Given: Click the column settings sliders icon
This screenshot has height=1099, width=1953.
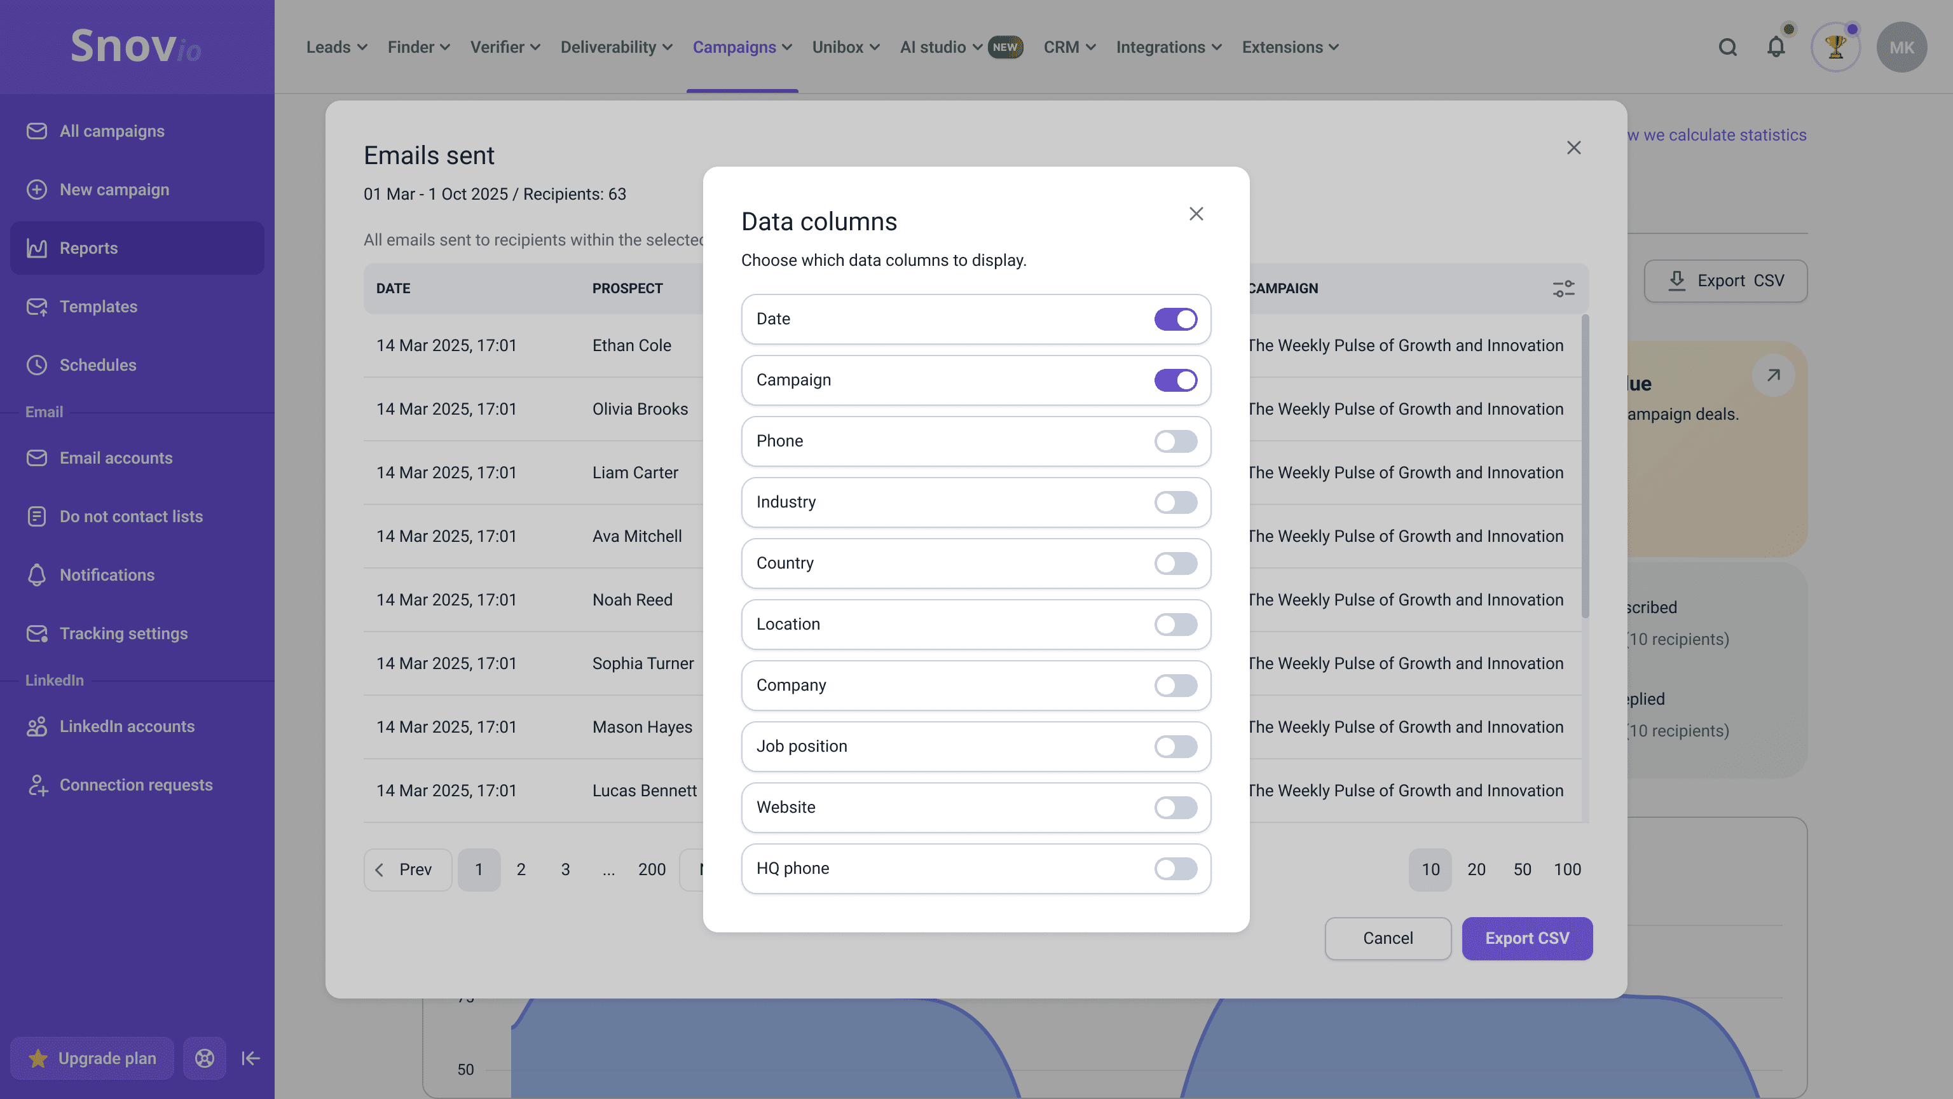Looking at the screenshot, I should click(x=1563, y=288).
